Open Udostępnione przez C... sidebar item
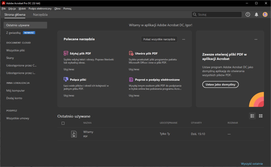This screenshot has width=271, height=167. (21, 65)
